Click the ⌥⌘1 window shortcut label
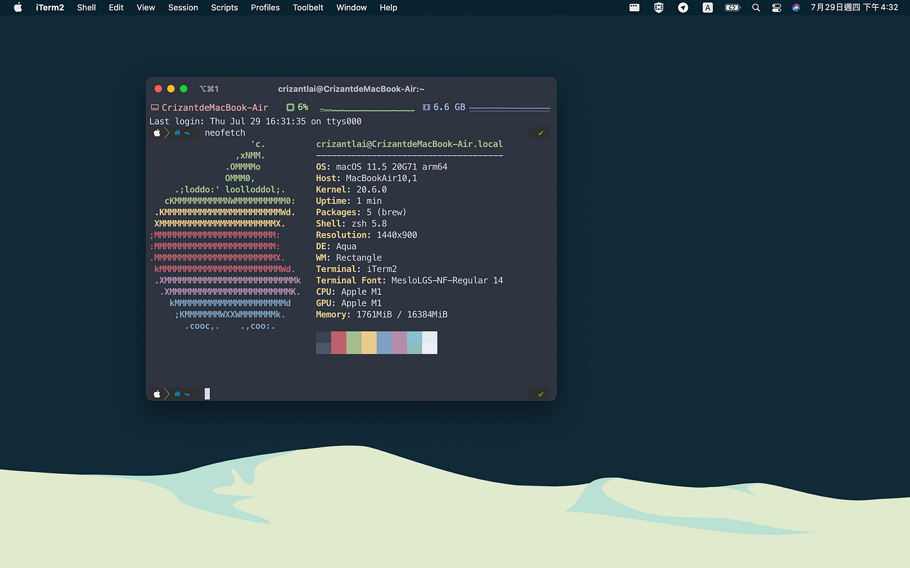 pos(209,89)
